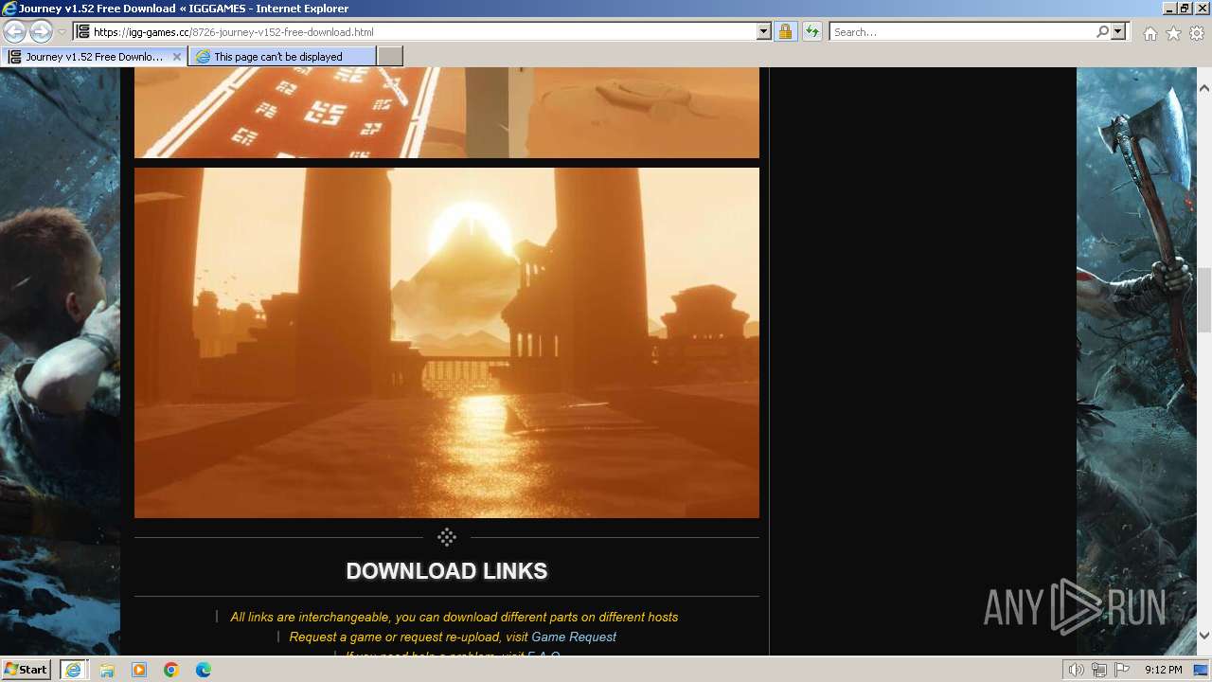Viewport: 1212px width, 682px height.
Task: Click the 9:12 PM clock
Action: click(1163, 670)
